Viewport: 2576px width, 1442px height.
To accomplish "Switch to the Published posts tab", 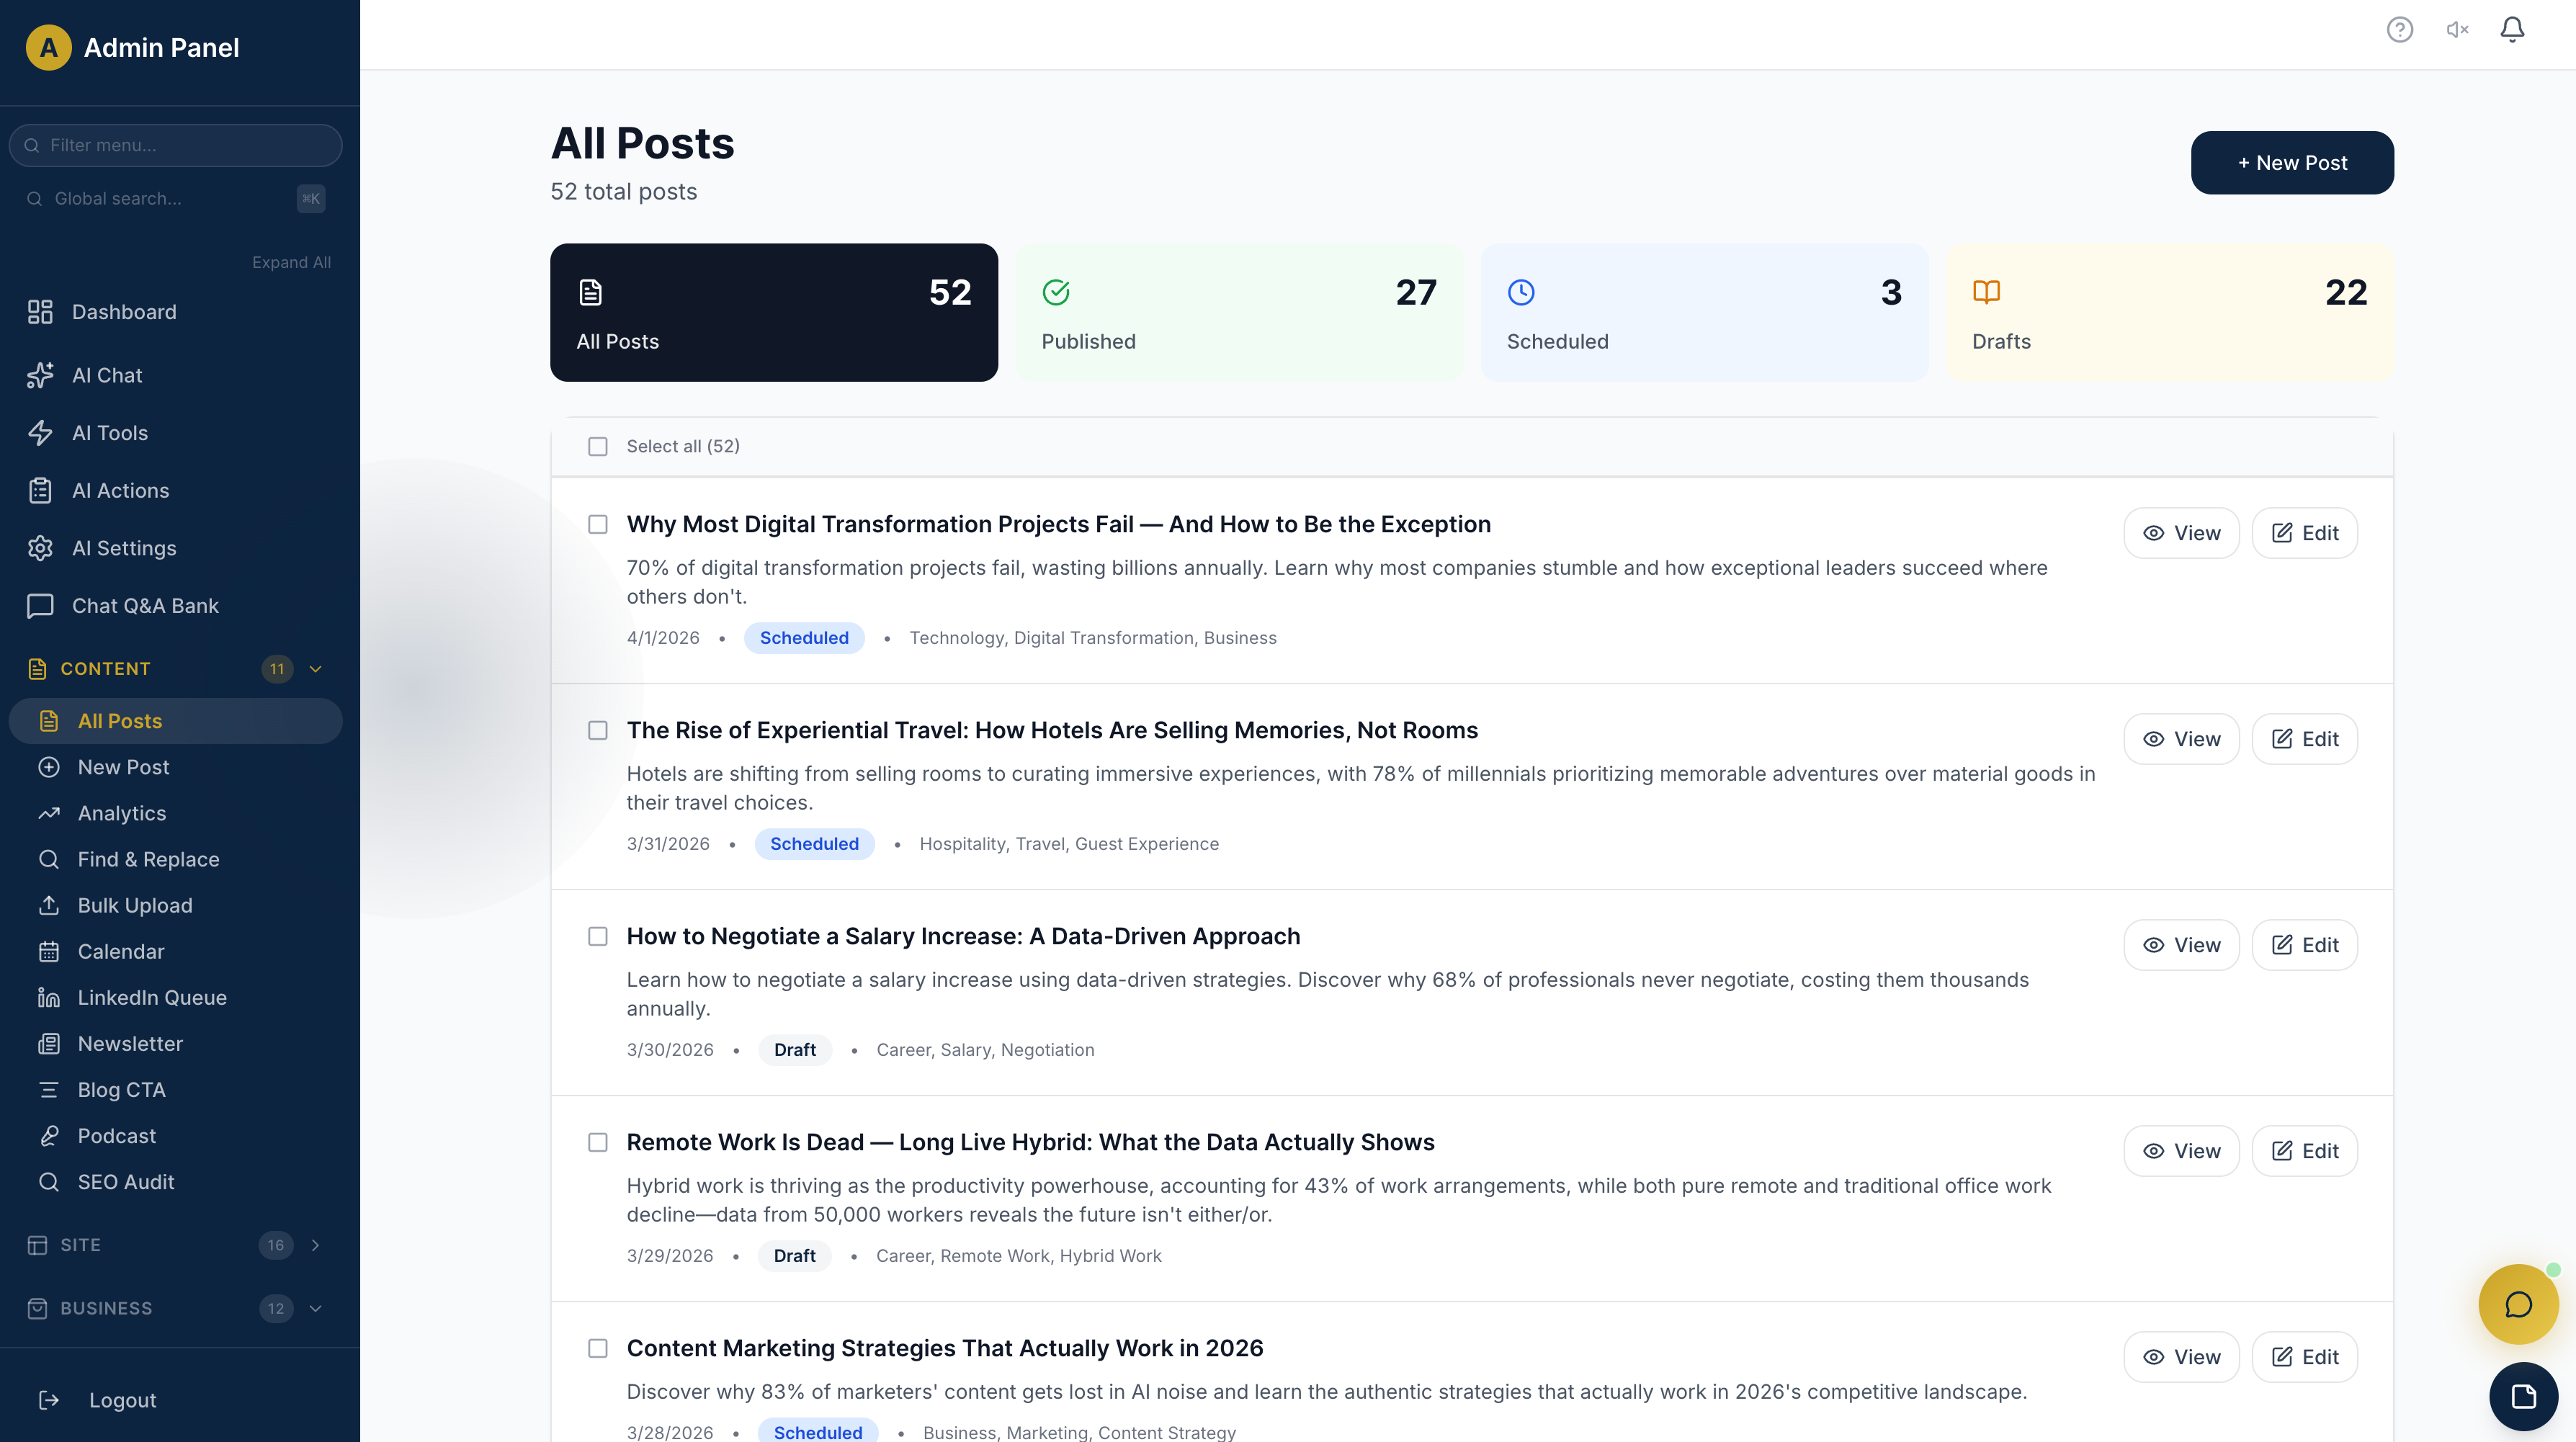I will 1239,312.
